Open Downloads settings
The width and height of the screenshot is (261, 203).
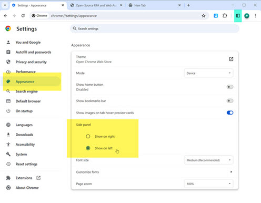point(24,135)
